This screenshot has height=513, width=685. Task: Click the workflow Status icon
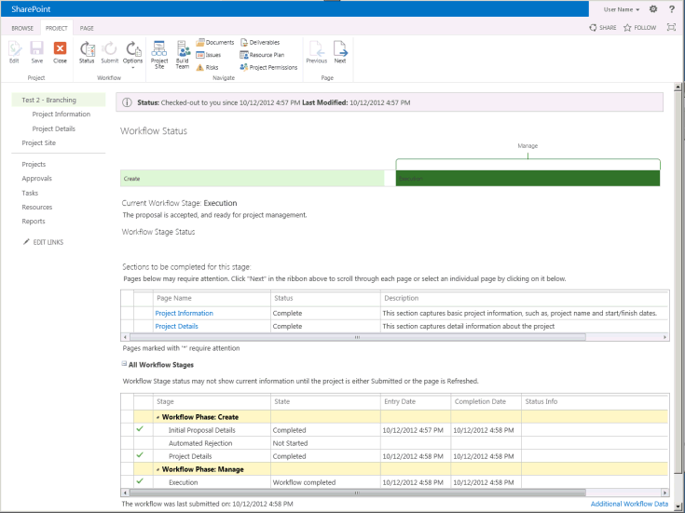[x=87, y=50]
